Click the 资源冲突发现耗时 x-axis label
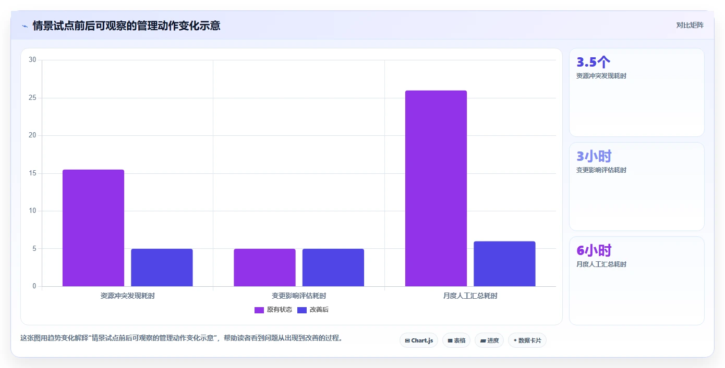725x368 pixels. point(128,296)
